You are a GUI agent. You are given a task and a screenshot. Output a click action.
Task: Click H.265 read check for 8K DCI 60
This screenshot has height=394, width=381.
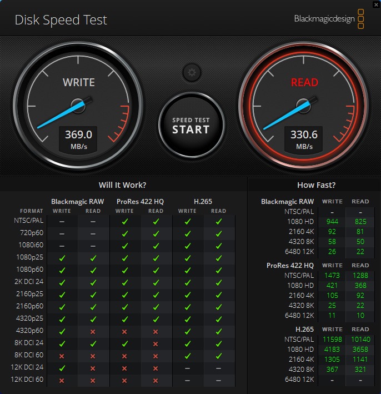click(219, 356)
